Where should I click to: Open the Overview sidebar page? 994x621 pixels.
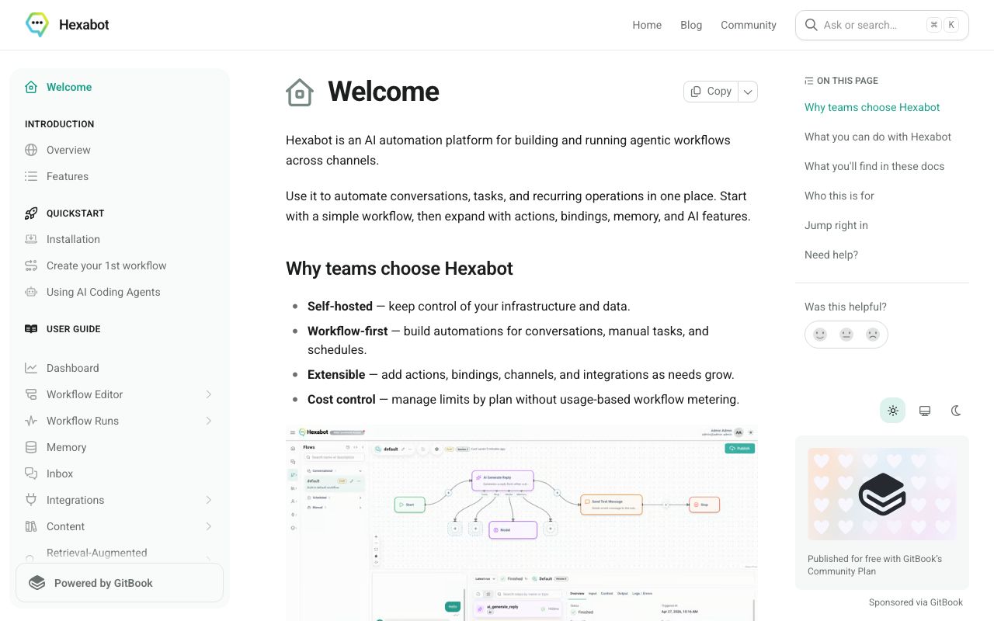[x=120, y=150]
